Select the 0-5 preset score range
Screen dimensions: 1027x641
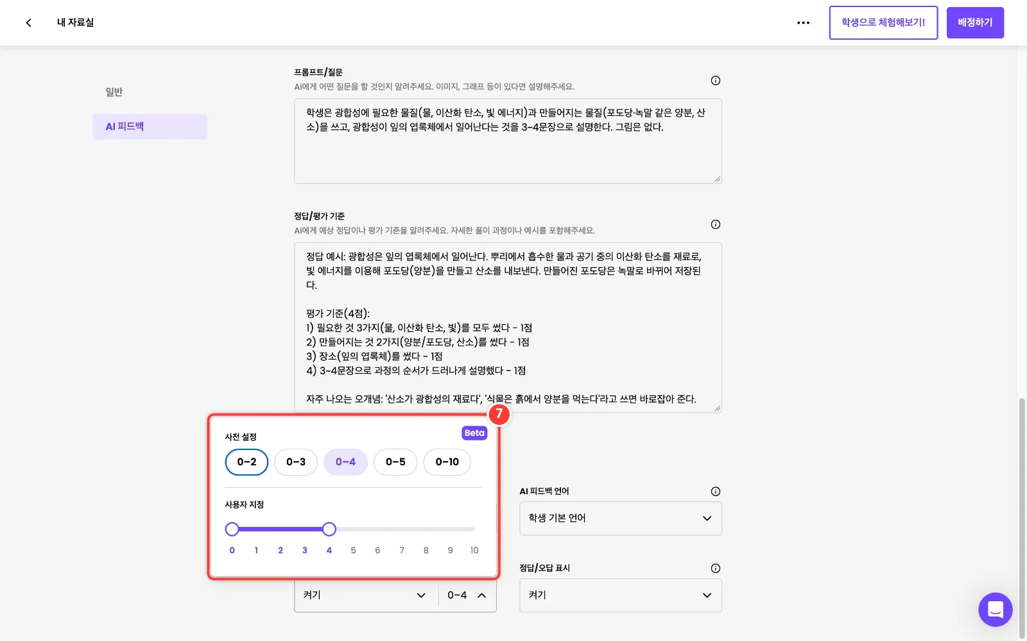coord(395,462)
